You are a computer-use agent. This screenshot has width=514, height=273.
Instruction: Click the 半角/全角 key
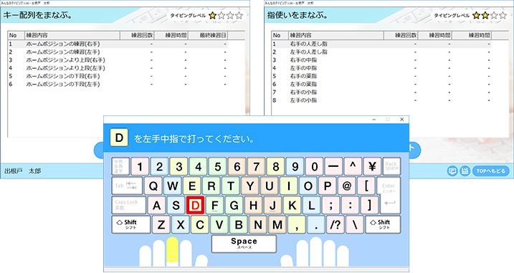pyautogui.click(x=120, y=166)
